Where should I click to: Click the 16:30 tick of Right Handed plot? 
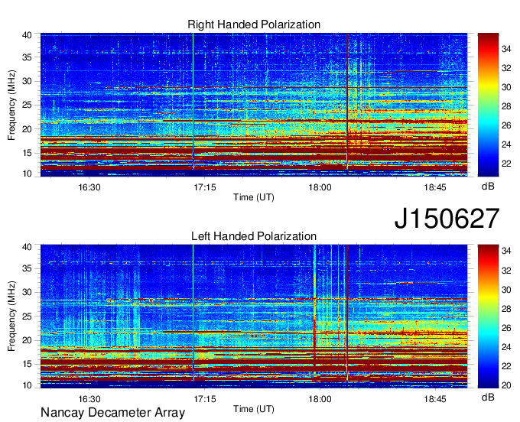pos(89,187)
